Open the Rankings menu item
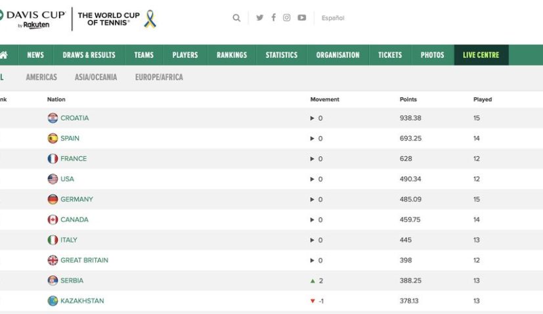 [x=232, y=55]
